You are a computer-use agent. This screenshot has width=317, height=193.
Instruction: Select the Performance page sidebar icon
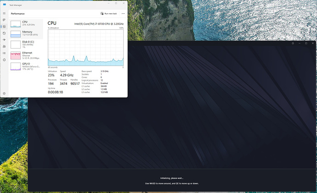(x=4, y=27)
